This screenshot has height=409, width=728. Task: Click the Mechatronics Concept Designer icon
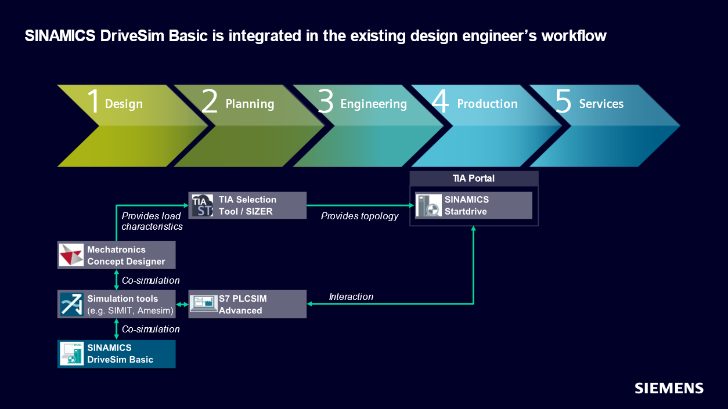coord(72,255)
